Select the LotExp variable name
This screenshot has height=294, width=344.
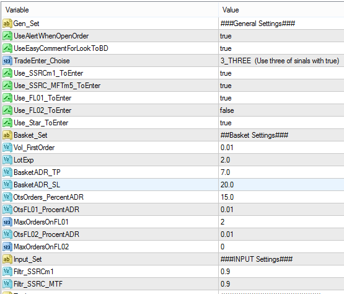click(24, 160)
